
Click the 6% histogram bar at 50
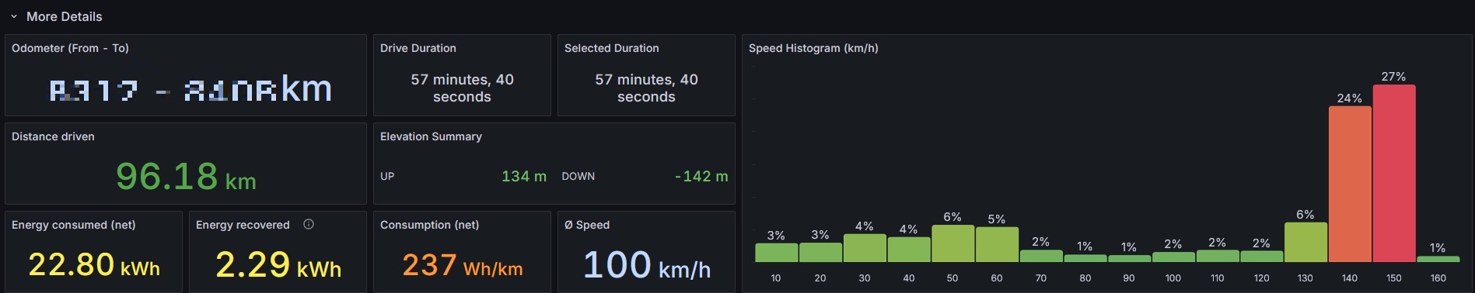click(x=952, y=243)
